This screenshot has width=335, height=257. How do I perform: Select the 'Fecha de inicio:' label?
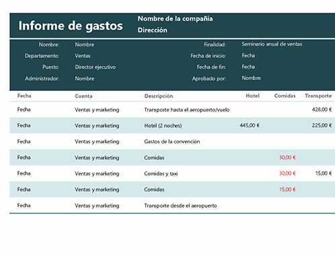click(x=209, y=56)
